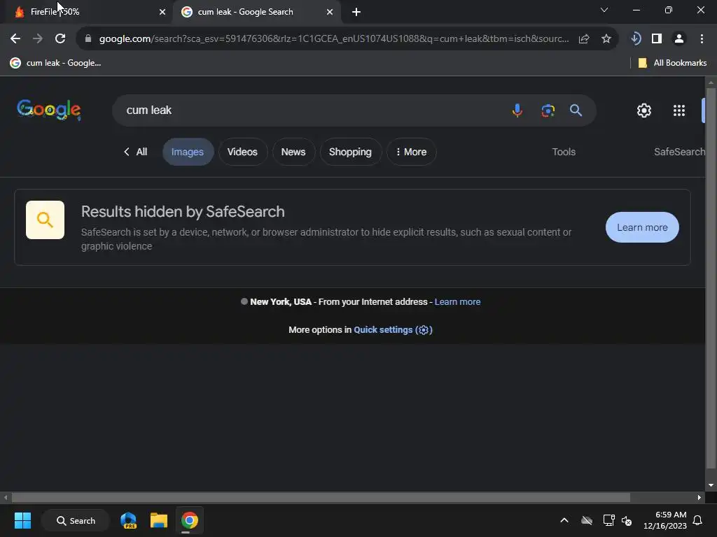Click the browser forward arrow
This screenshot has height=537, width=717.
[x=38, y=39]
